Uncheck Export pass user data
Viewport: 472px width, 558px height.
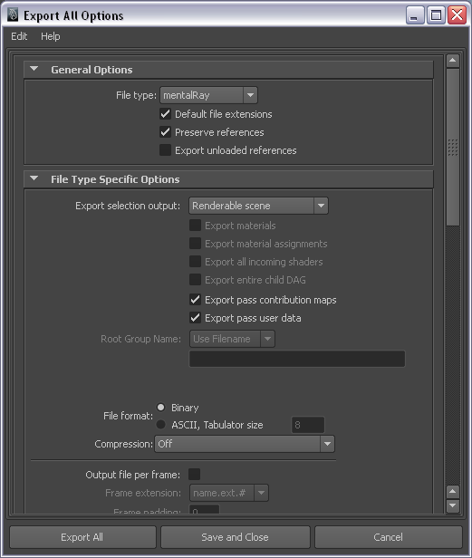pos(195,318)
